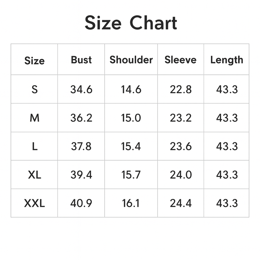260x260 pixels.
Task: Select the shoulder value 15.0
Action: coord(131,118)
